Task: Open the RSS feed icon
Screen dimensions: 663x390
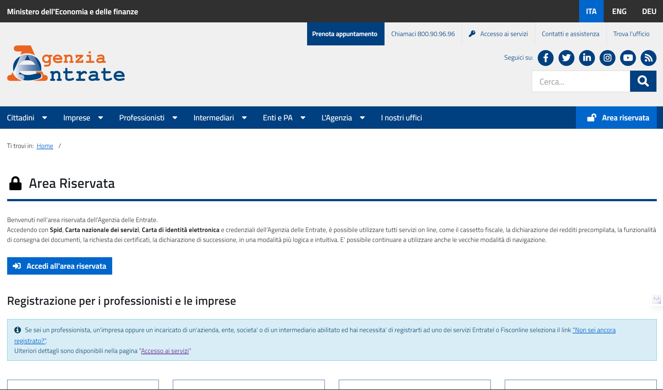Action: [x=648, y=58]
